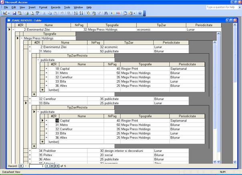Expand the Praktiker row subdatasheet
This screenshot has width=242, height=175.
point(30,150)
